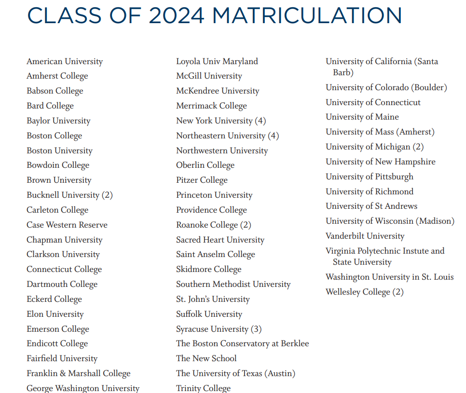Click Bucknell University (2) text
Viewport: 466px width, 393px height.
[x=69, y=195]
